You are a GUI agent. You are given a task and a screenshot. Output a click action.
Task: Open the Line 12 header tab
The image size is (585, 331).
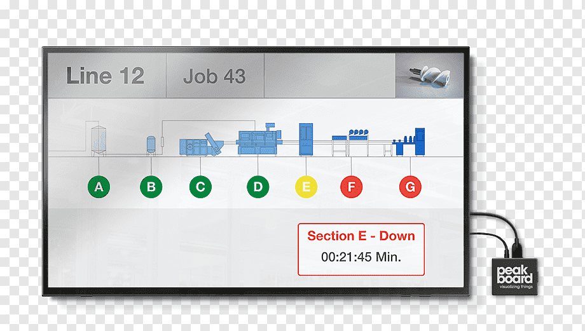(107, 76)
